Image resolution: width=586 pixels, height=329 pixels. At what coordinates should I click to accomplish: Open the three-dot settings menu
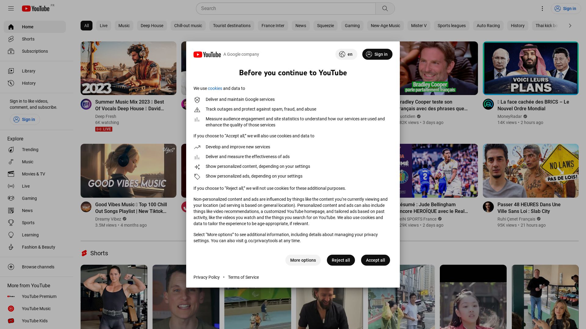pyautogui.click(x=542, y=9)
